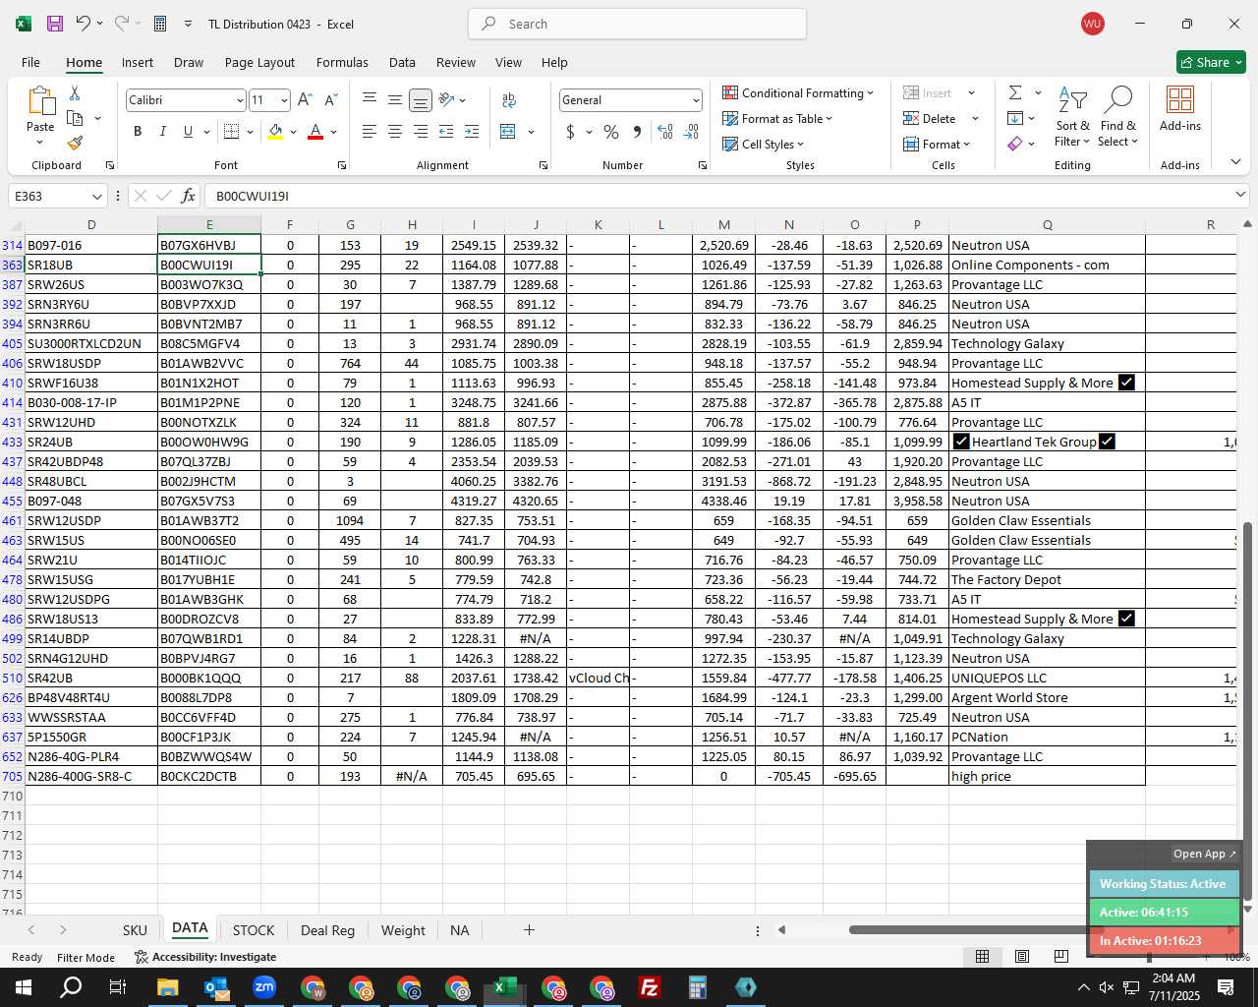This screenshot has height=1007, width=1258.
Task: Open File Explorer from the taskbar
Action: coord(167,987)
